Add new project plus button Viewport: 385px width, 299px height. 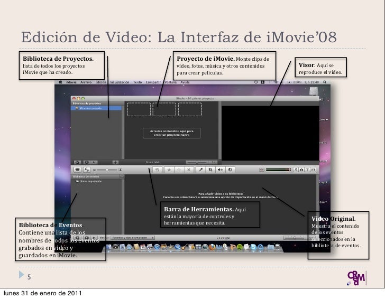pos(115,162)
